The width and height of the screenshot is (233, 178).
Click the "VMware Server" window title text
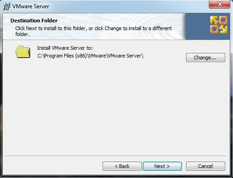point(31,6)
